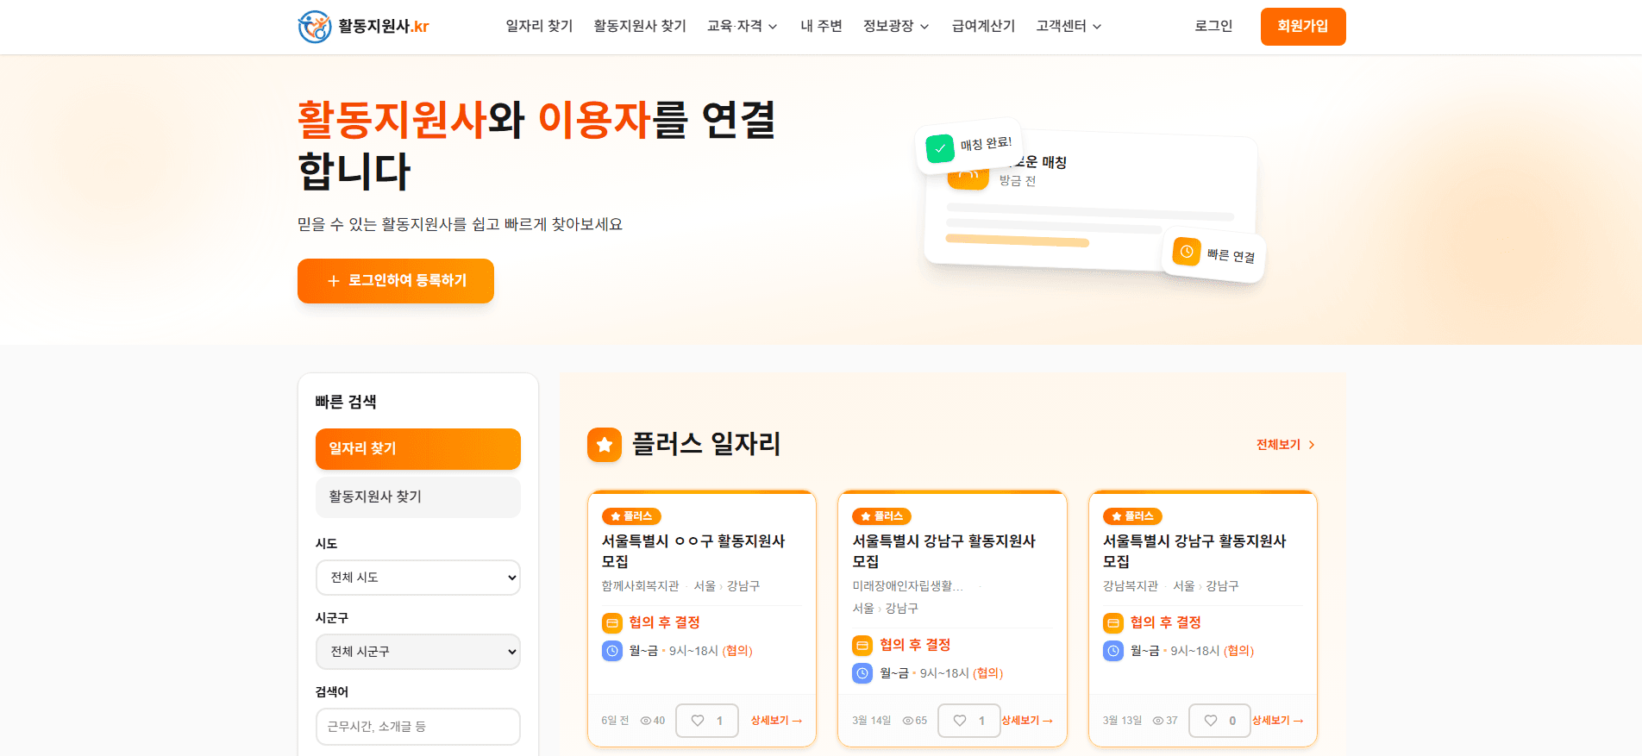Like the 함께사회복지관 job with heart button

[707, 721]
